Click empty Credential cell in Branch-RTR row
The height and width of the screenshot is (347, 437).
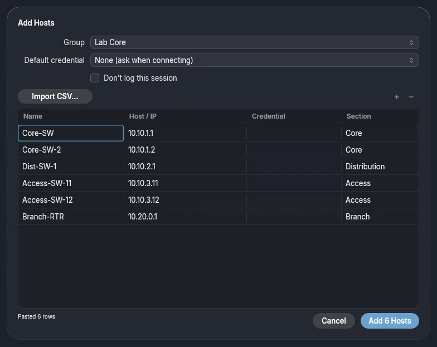pos(294,217)
